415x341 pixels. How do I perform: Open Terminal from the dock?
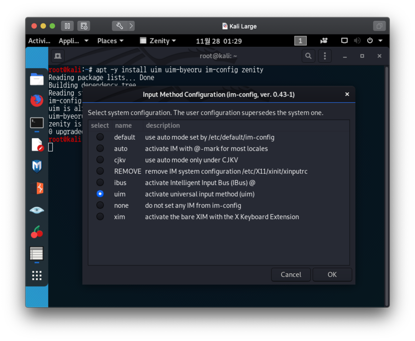(x=37, y=123)
